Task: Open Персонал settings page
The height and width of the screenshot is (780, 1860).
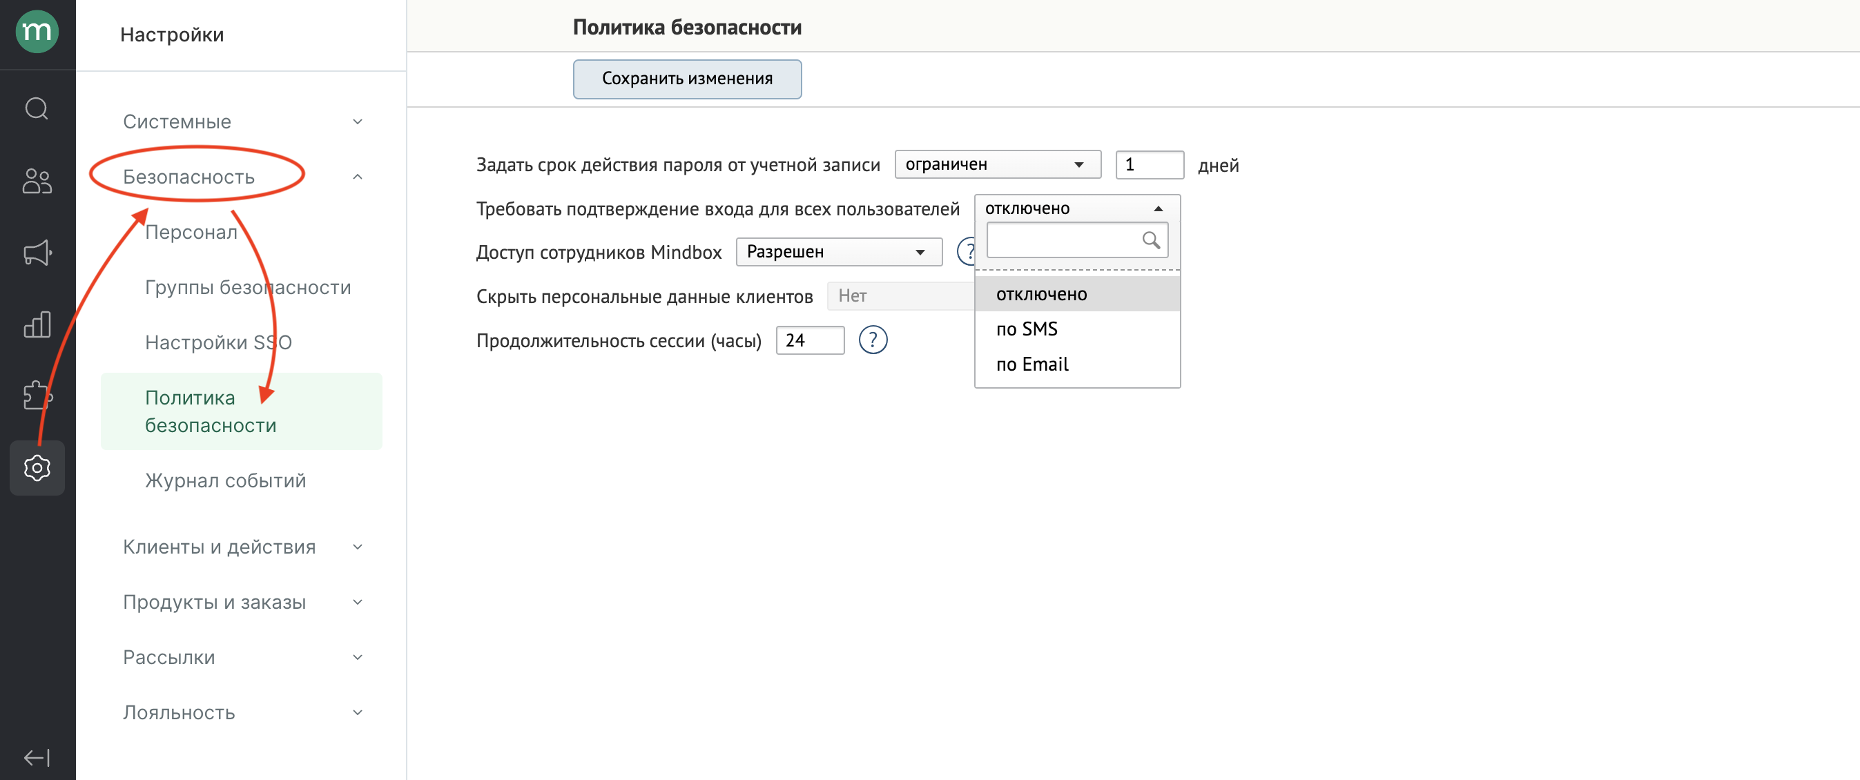Action: click(191, 233)
